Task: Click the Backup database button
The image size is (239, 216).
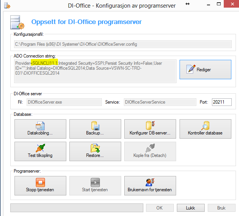Action: (95, 129)
